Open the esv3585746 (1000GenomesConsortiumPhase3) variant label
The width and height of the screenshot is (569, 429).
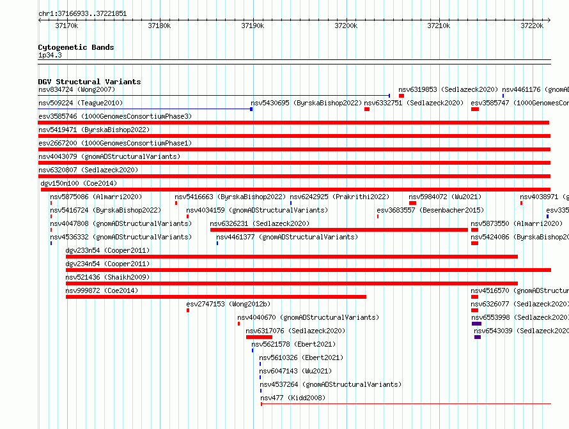[115, 116]
